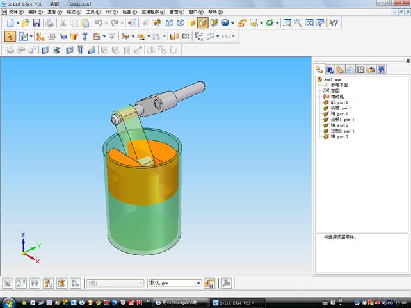Open the 应用程序 menu
The width and height of the screenshot is (411, 308).
tap(153, 12)
